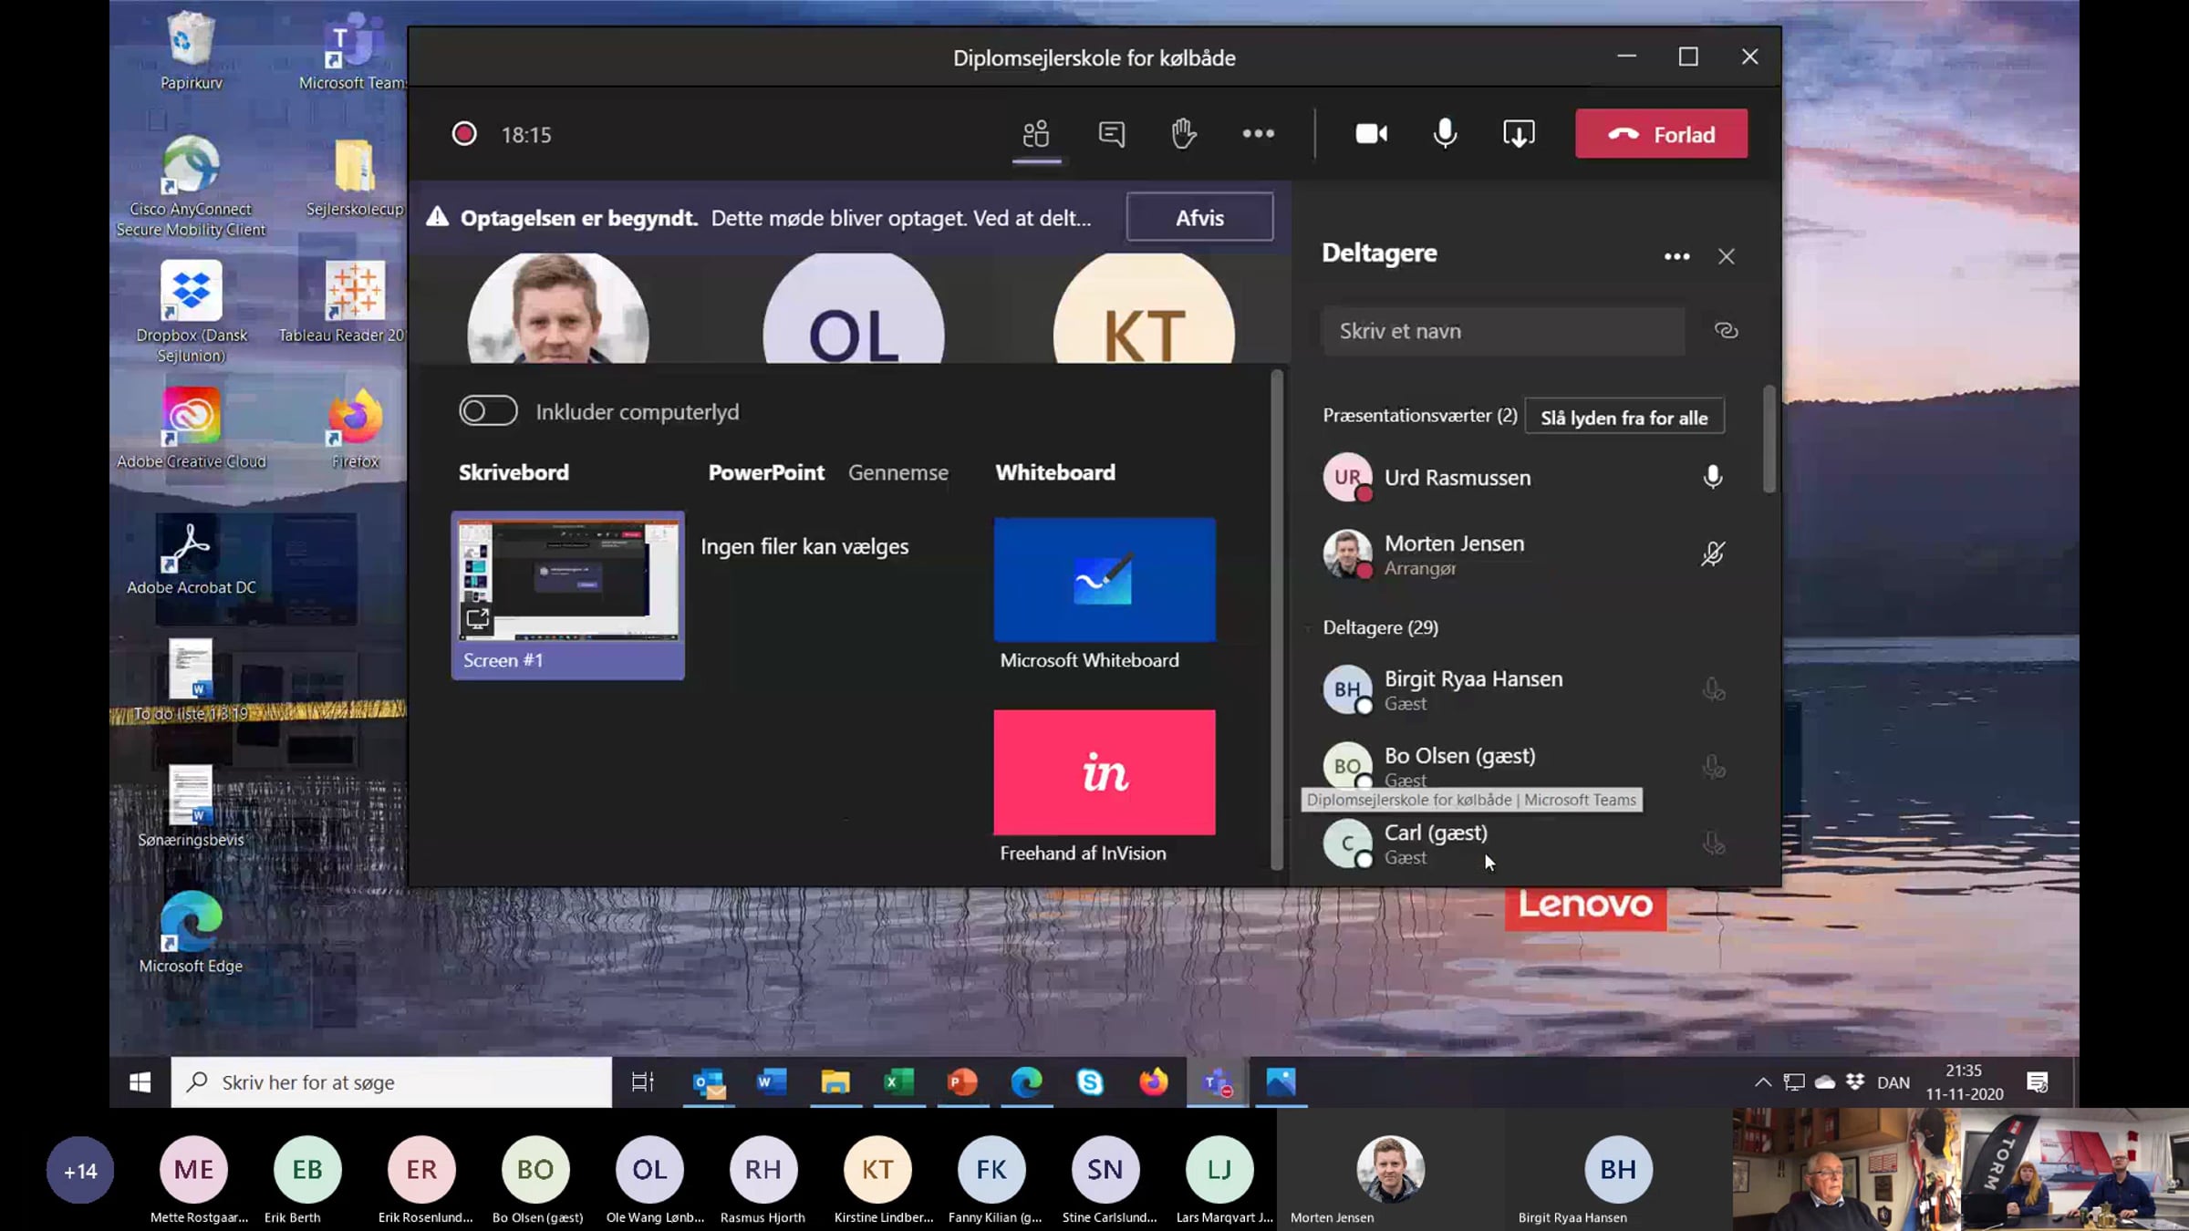2189x1231 pixels.
Task: Open PowerPoint from the taskbar
Action: pyautogui.click(x=962, y=1082)
